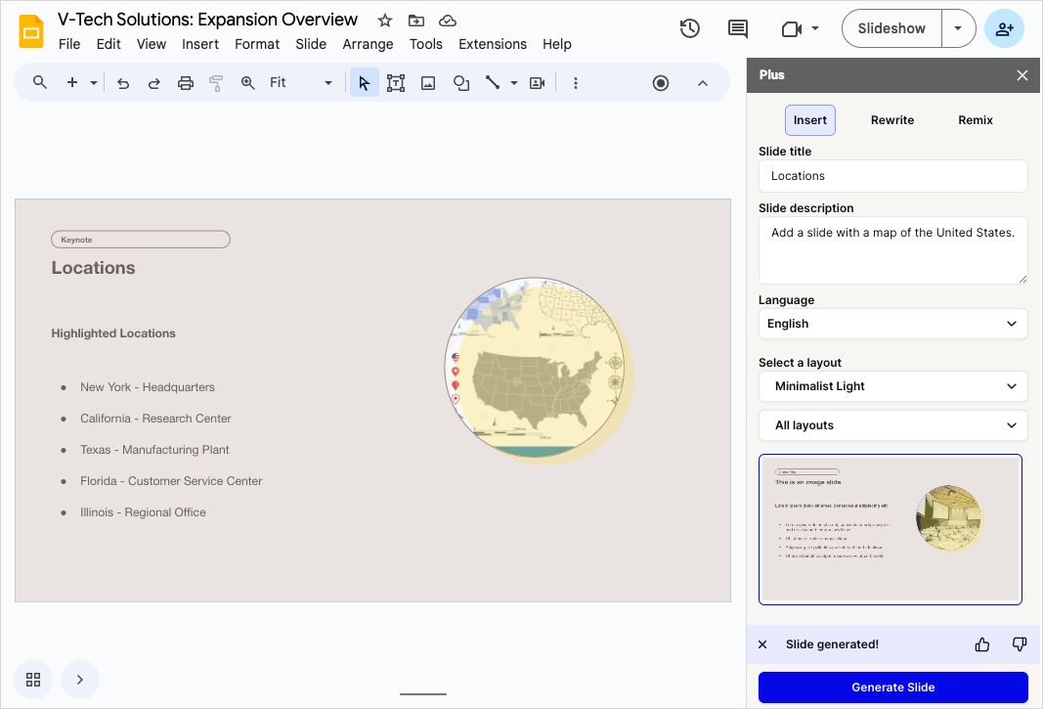This screenshot has height=709, width=1043.
Task: Click the Insert image icon
Action: click(x=427, y=83)
